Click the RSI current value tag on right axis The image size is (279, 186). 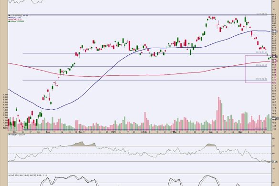click(275, 162)
